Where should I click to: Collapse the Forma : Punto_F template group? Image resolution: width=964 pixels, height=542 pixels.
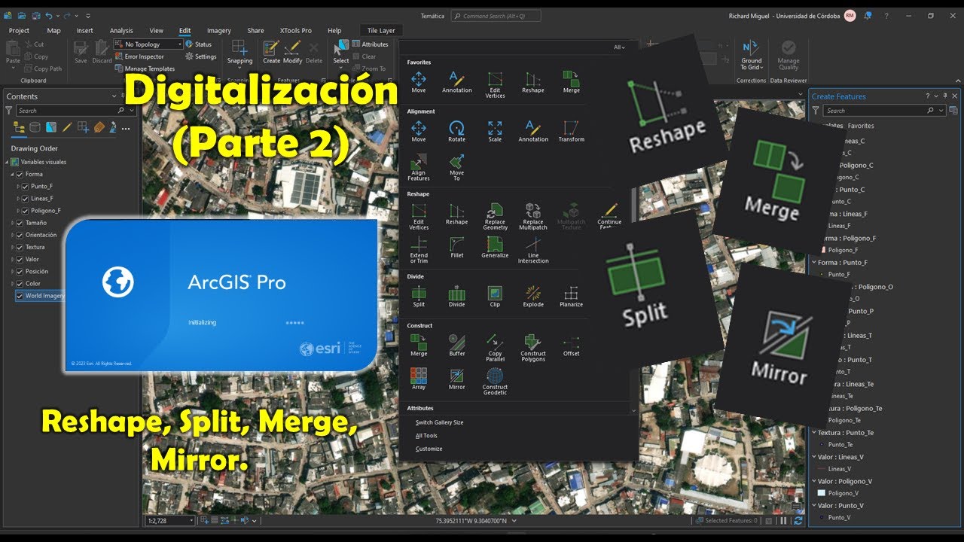point(814,263)
